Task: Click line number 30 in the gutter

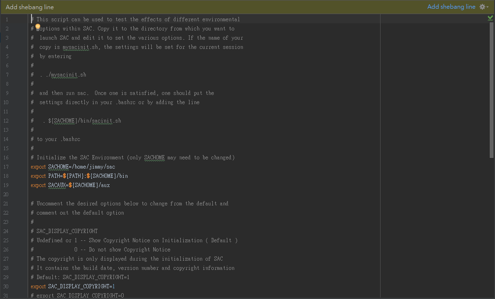Action: click(6, 286)
